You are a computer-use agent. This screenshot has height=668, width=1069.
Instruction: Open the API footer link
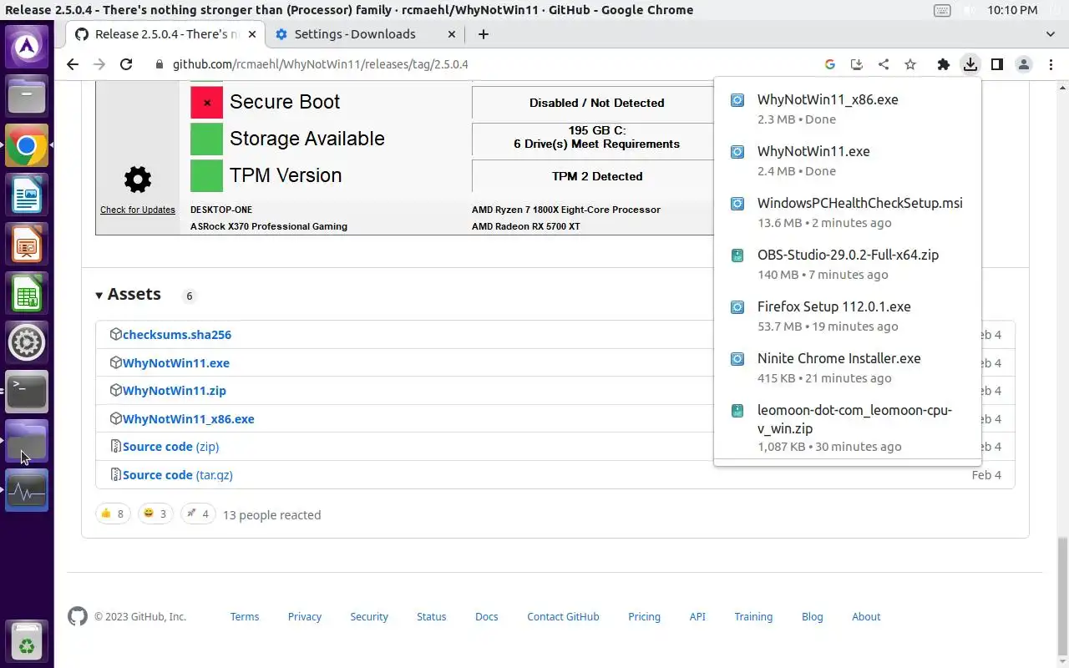click(x=697, y=616)
